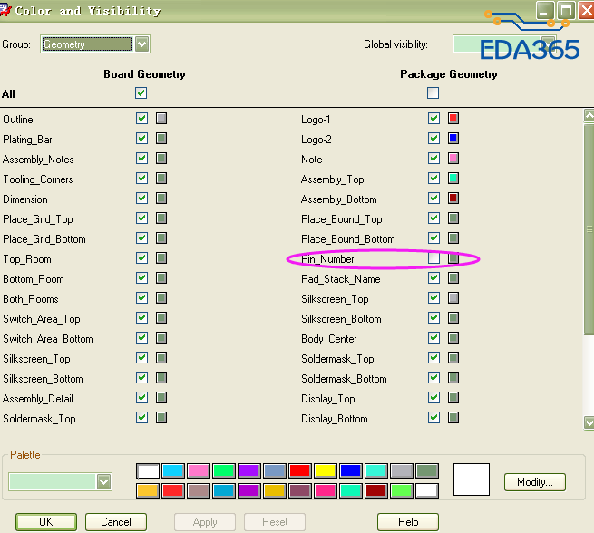Click the Apply button
The width and height of the screenshot is (594, 533).
[x=205, y=522]
